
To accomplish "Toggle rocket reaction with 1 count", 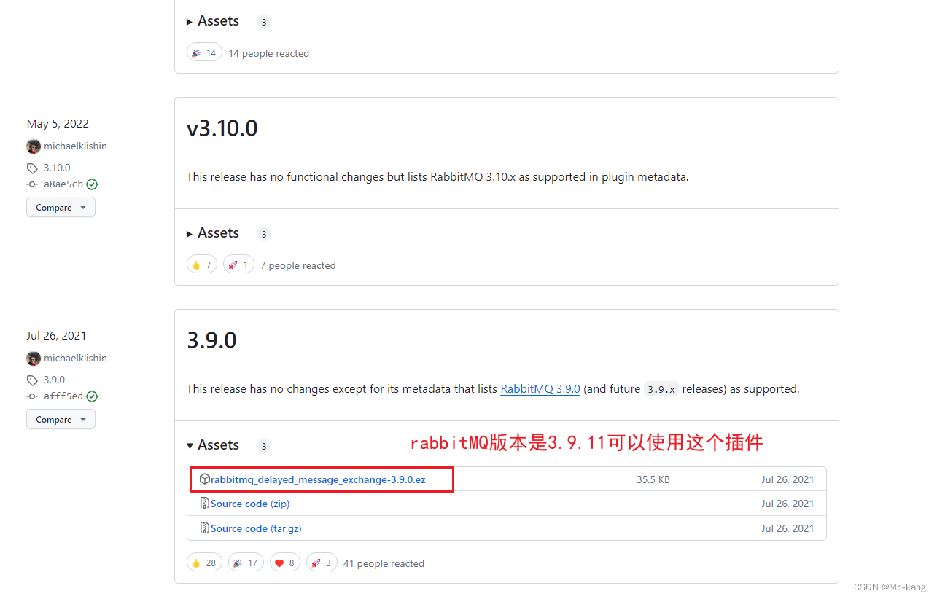I will [238, 265].
